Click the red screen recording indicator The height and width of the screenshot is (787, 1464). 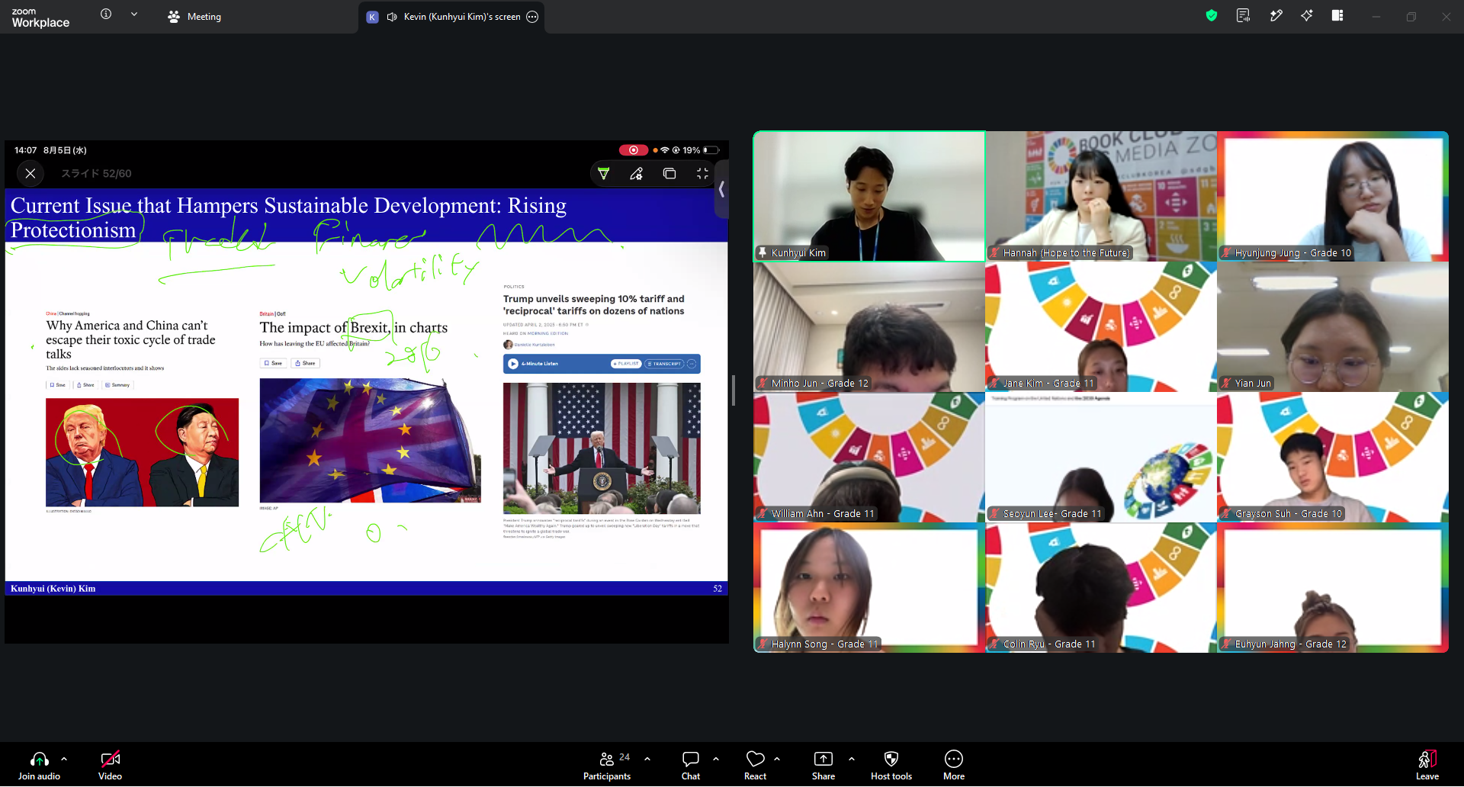pos(634,150)
